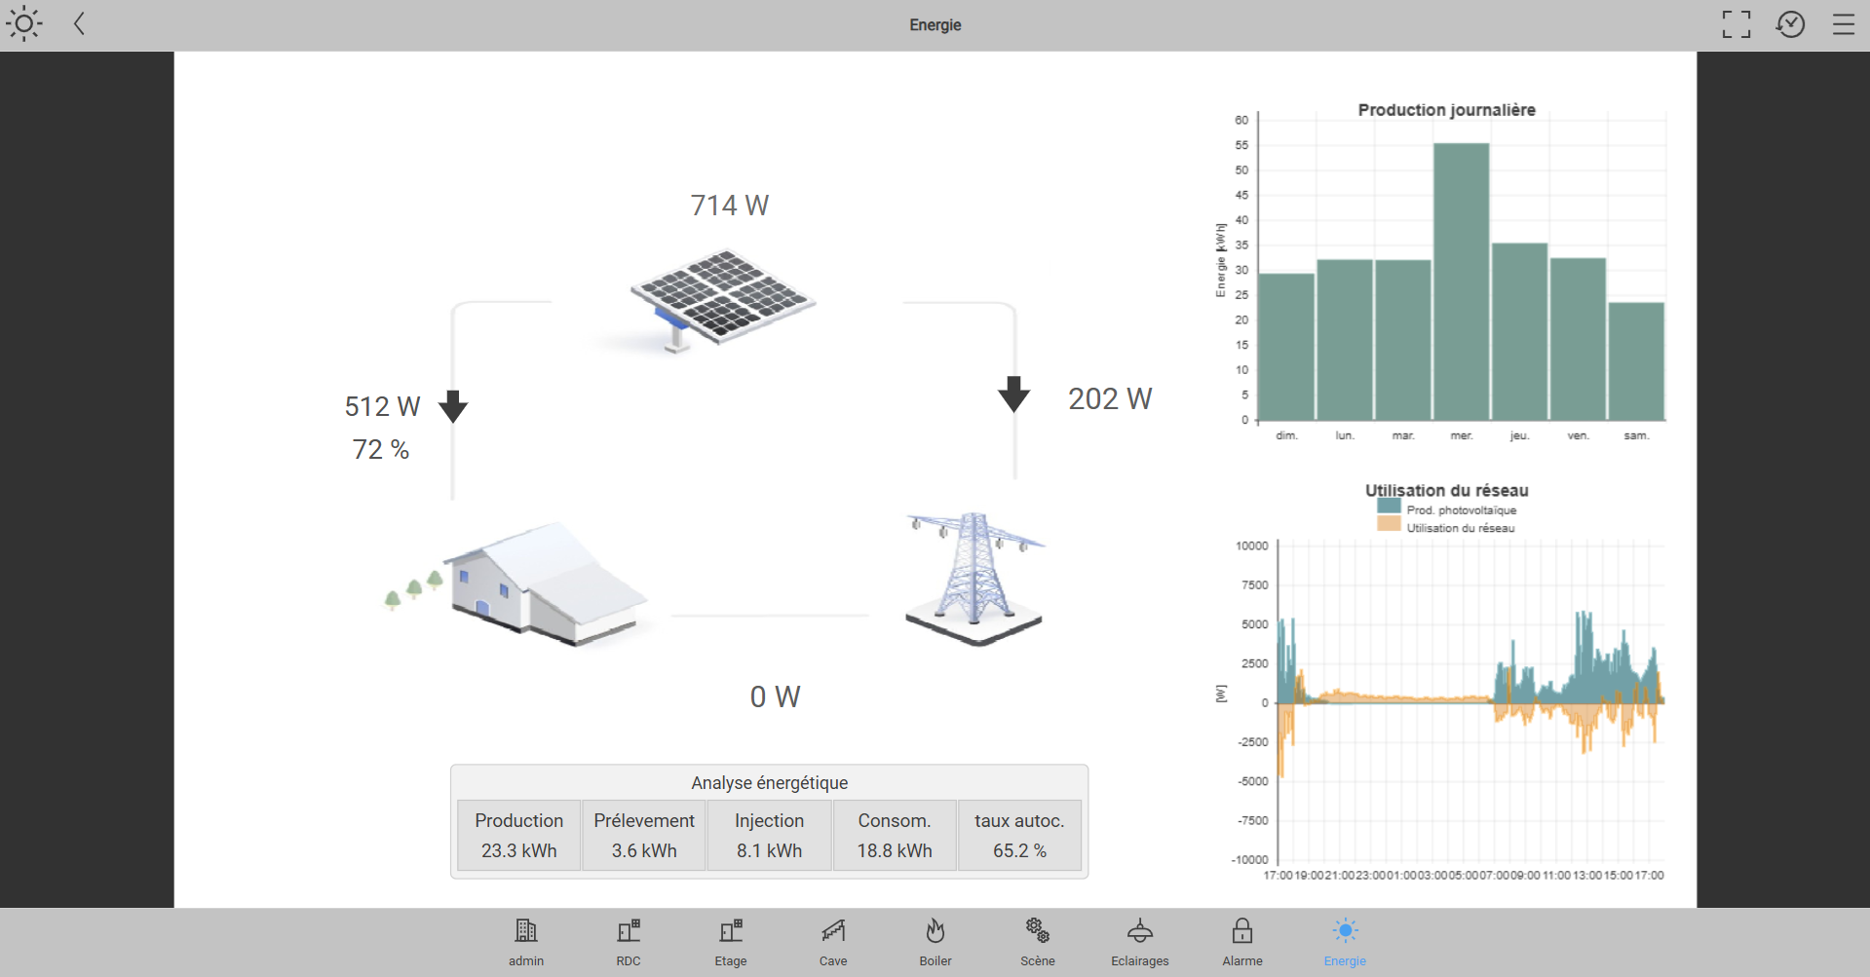The height and width of the screenshot is (977, 1870).
Task: Click the Wednesday bar in daily production chart
Action: pos(1461,282)
